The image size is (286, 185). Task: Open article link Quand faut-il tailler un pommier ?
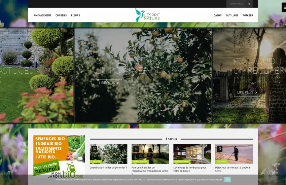pos(108,168)
